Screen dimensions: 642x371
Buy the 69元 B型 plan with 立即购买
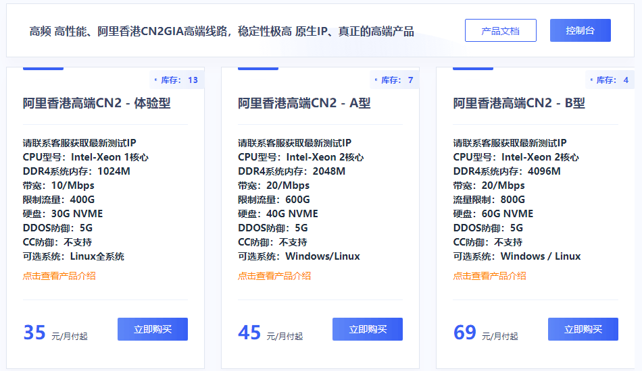(583, 329)
